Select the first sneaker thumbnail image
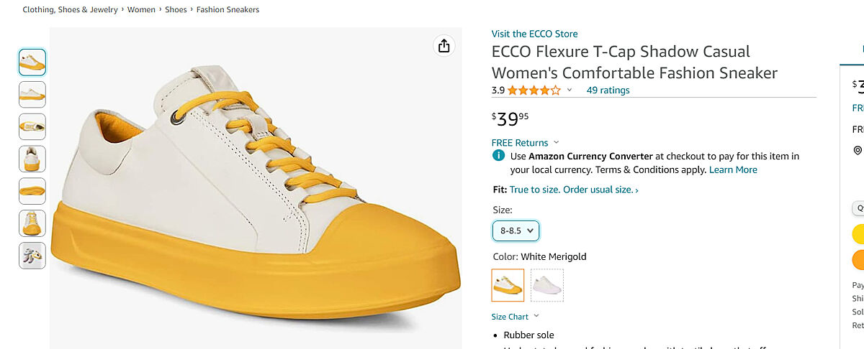The height and width of the screenshot is (349, 864). (32, 62)
